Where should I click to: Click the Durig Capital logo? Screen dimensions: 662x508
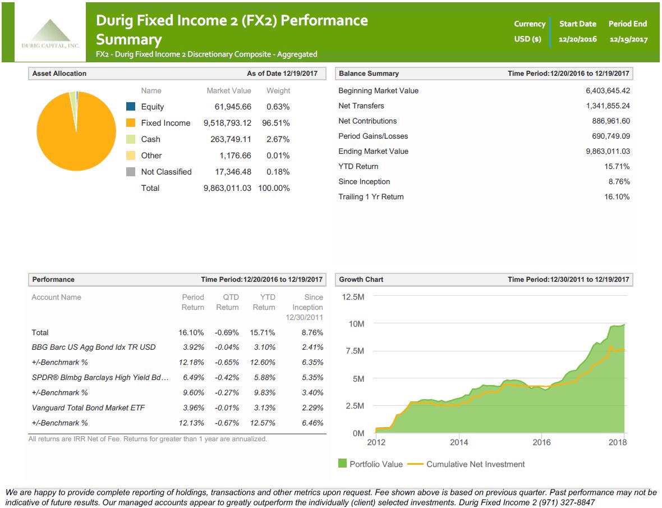pos(50,33)
